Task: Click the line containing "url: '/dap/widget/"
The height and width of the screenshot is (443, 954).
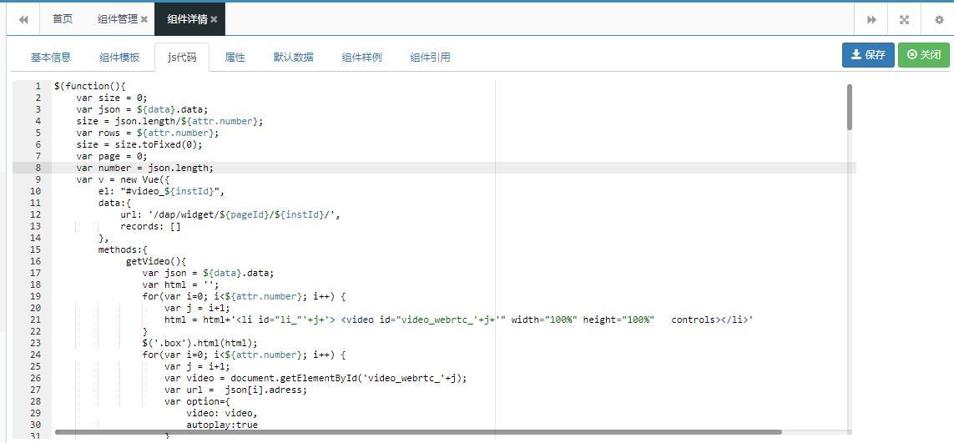Action: pyautogui.click(x=230, y=214)
